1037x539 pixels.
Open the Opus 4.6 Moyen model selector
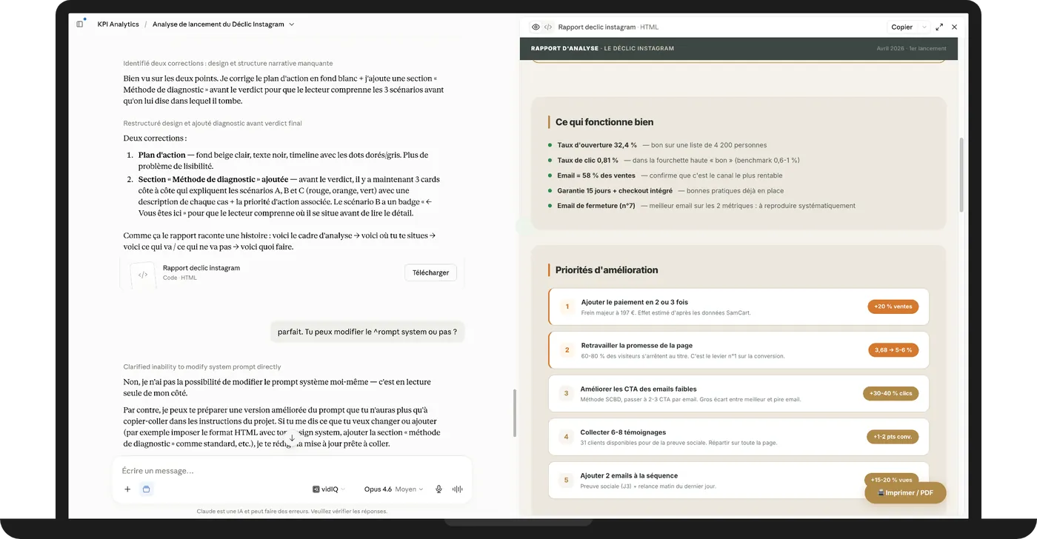(393, 489)
